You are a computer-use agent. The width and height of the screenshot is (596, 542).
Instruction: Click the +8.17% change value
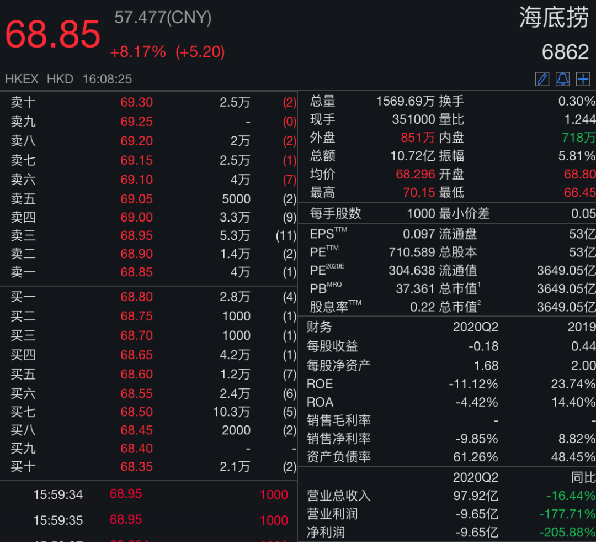point(138,52)
